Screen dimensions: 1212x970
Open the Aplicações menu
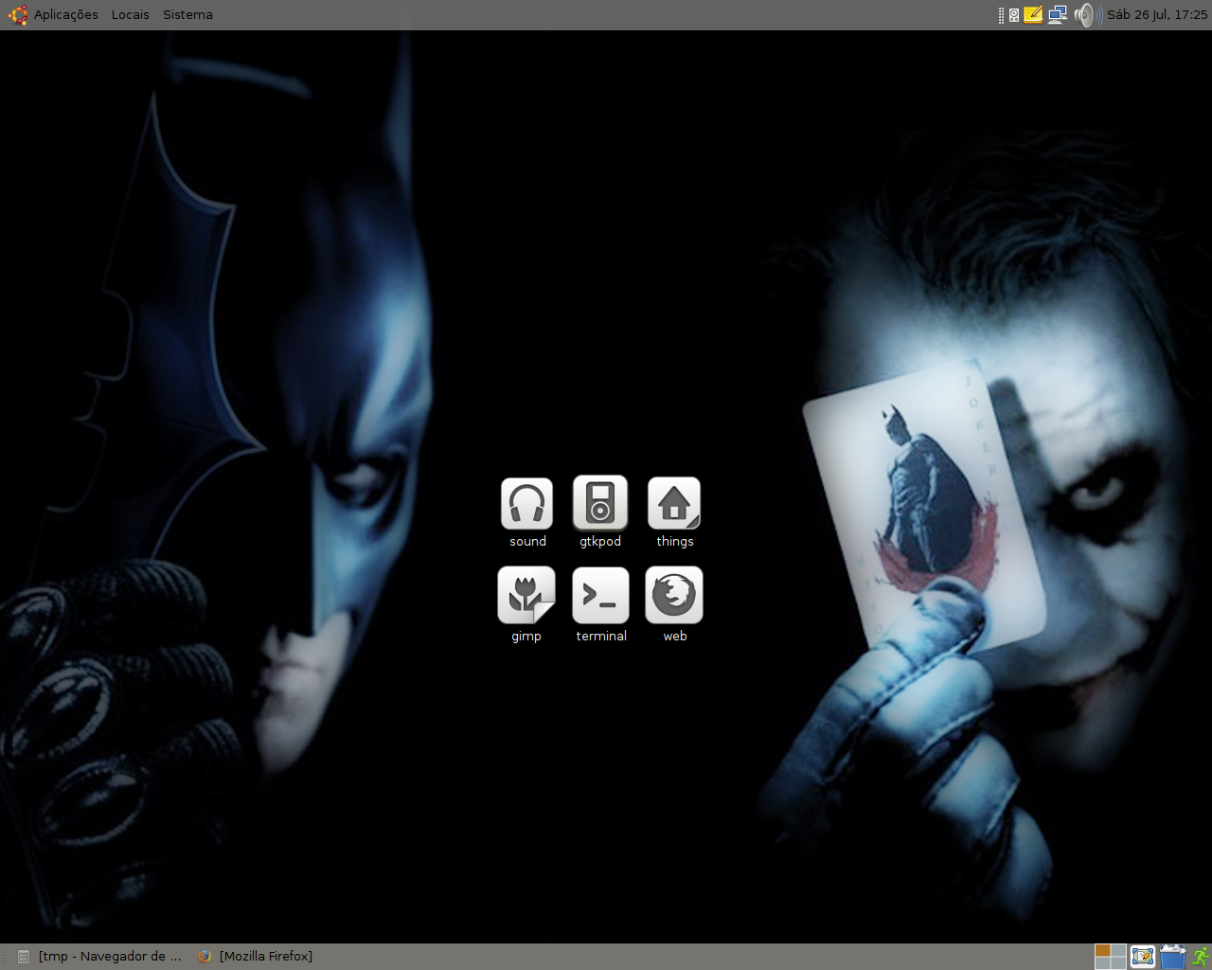[x=65, y=15]
